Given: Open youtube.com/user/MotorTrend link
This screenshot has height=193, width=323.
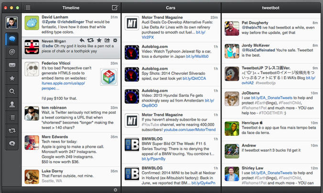Looking at the screenshot, I should pyautogui.click(x=189, y=129).
